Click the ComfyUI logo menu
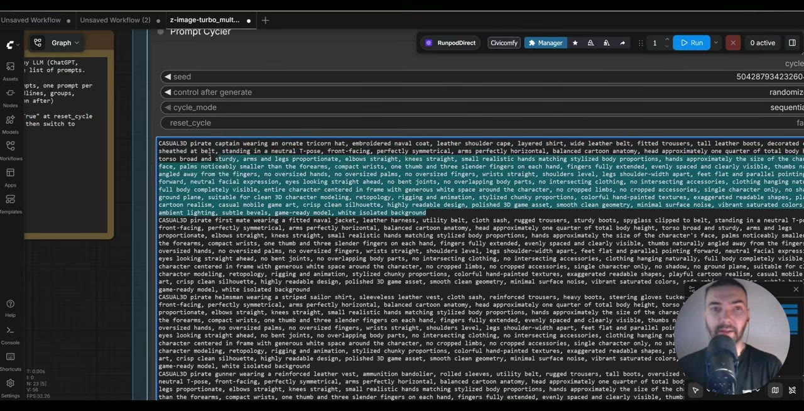This screenshot has height=411, width=804. 10,45
